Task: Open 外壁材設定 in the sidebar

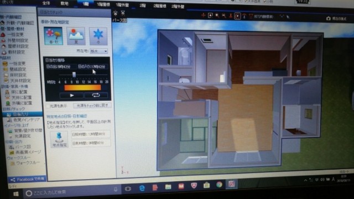Action: (x=15, y=40)
